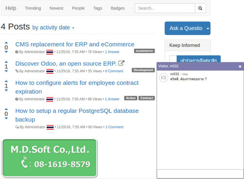Open 1 Answer link of CMS replacement
Image resolution: width=244 pixels, height=179 pixels.
coord(112,52)
